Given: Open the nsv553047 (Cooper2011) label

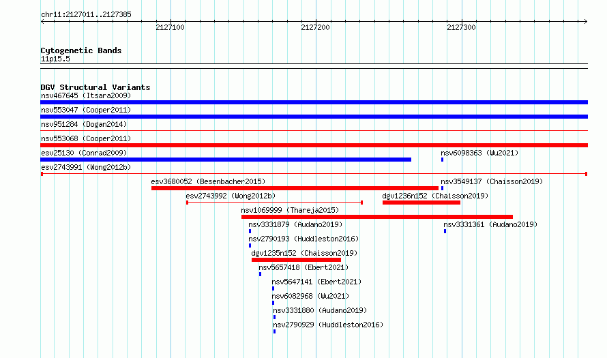Looking at the screenshot, I should 86,110.
